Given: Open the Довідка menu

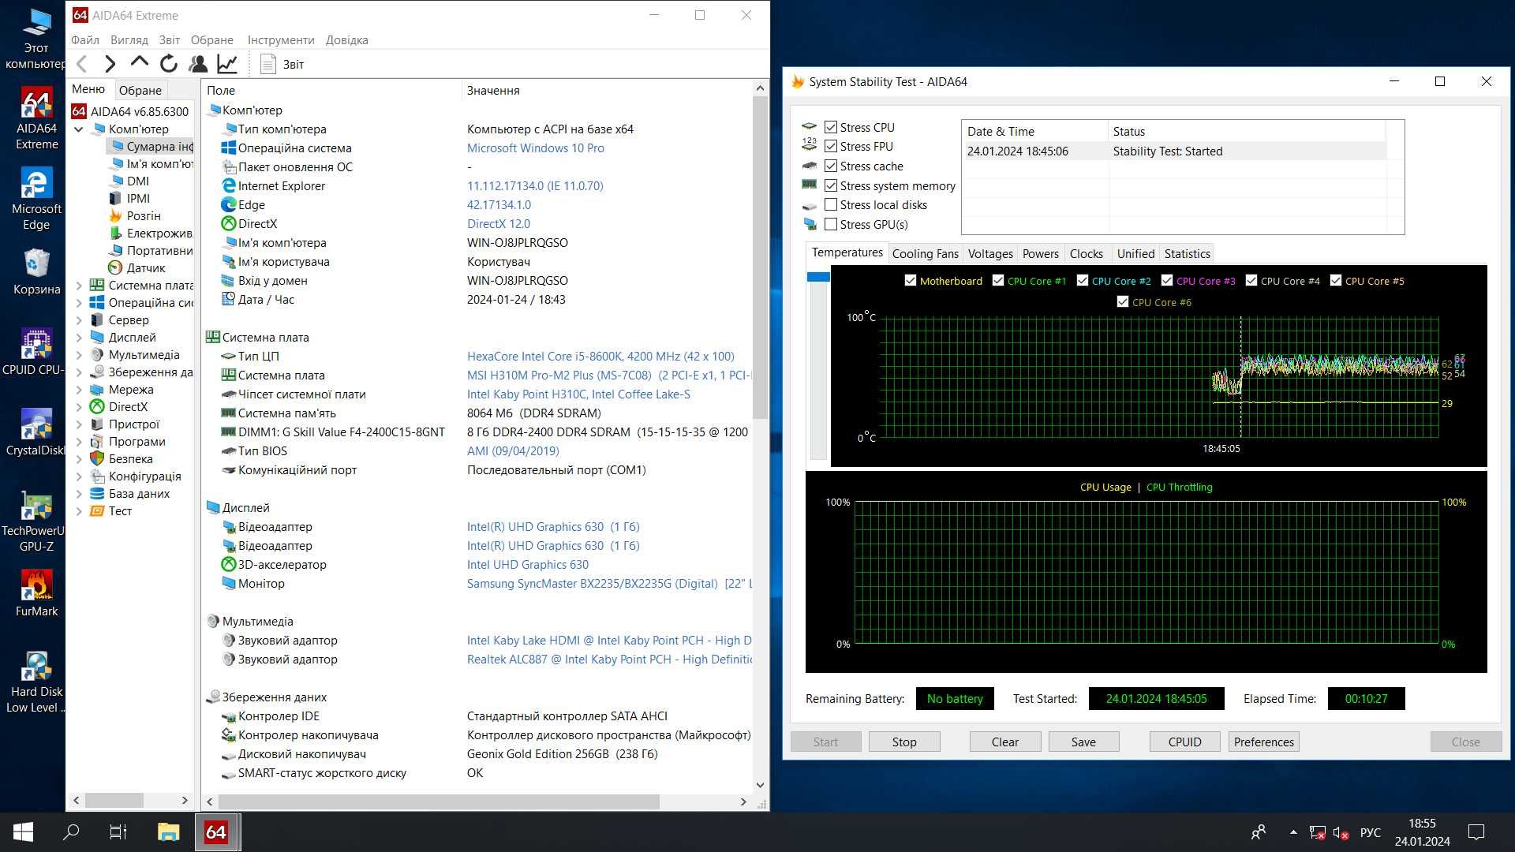Looking at the screenshot, I should [x=347, y=40].
